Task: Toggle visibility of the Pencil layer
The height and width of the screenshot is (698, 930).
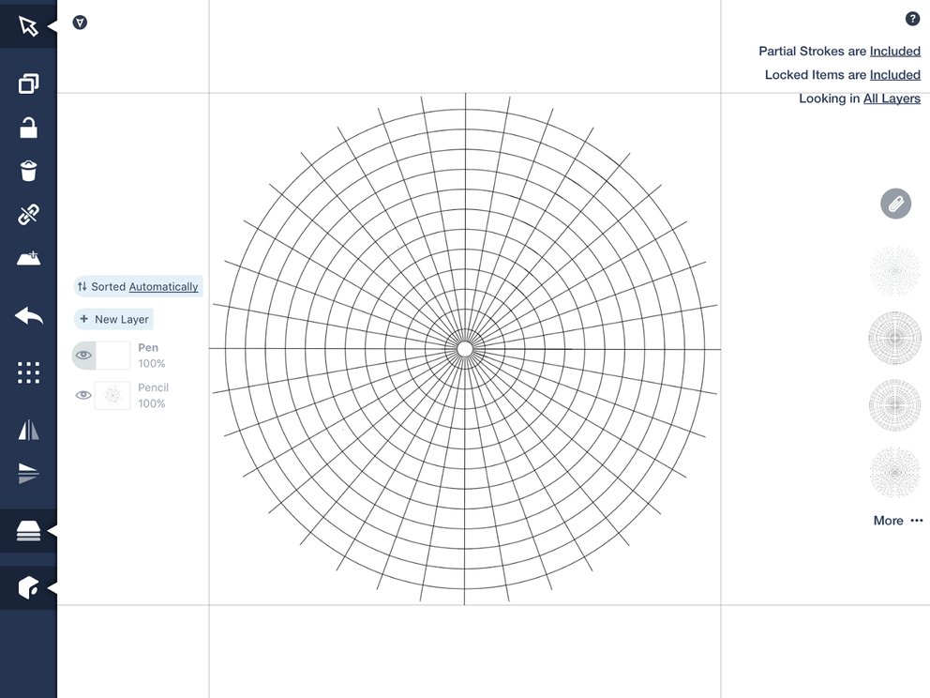Action: point(82,395)
